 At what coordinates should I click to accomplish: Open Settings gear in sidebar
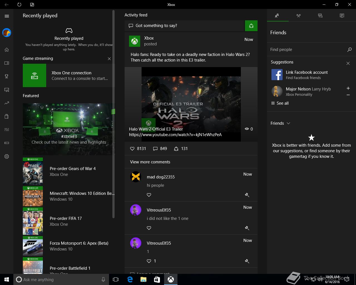click(7, 156)
